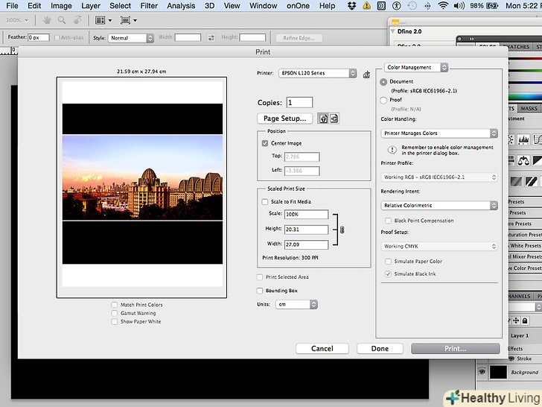Click the Copies input field
Screen dimensions: 542x407
tap(299, 102)
